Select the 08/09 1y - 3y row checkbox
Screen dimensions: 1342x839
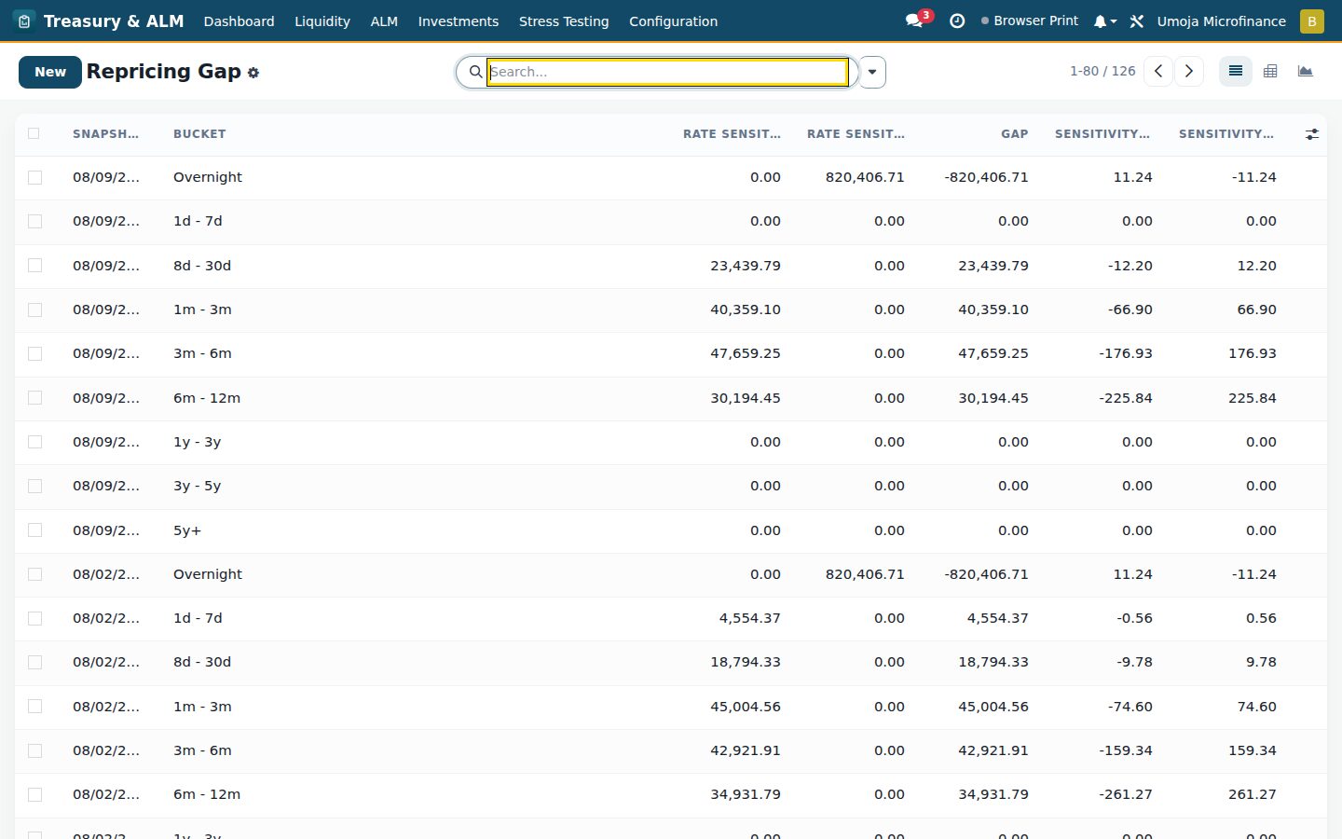[34, 442]
